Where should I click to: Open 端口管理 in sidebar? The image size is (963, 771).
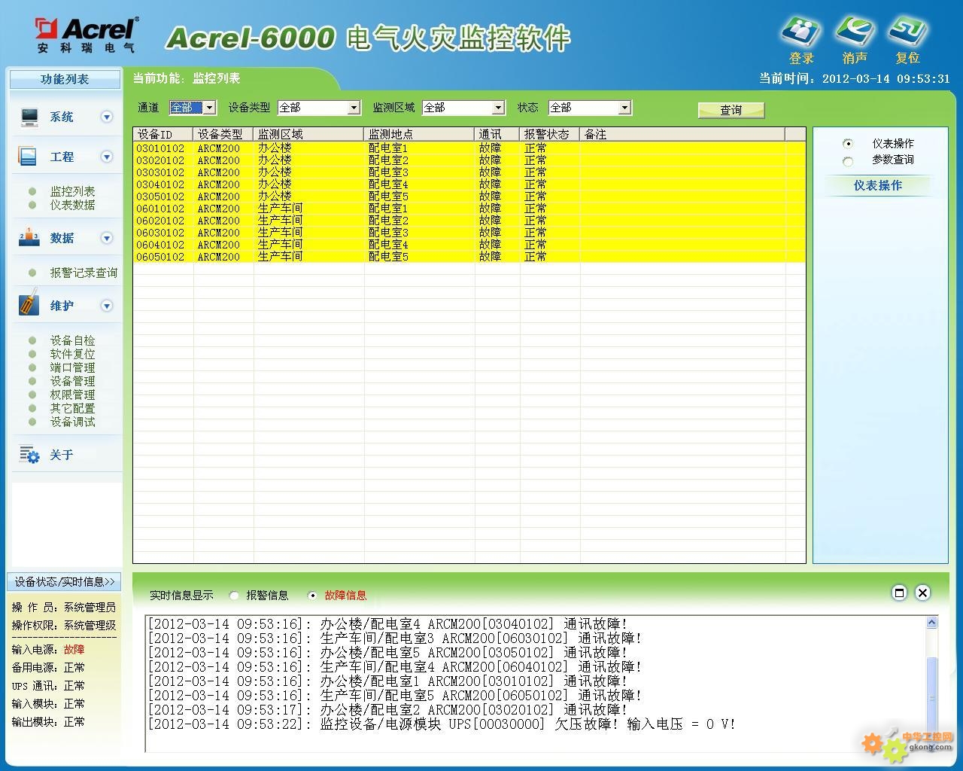coord(72,367)
